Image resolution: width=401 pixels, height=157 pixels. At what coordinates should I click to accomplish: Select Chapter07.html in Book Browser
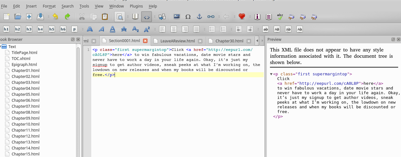click(x=25, y=106)
